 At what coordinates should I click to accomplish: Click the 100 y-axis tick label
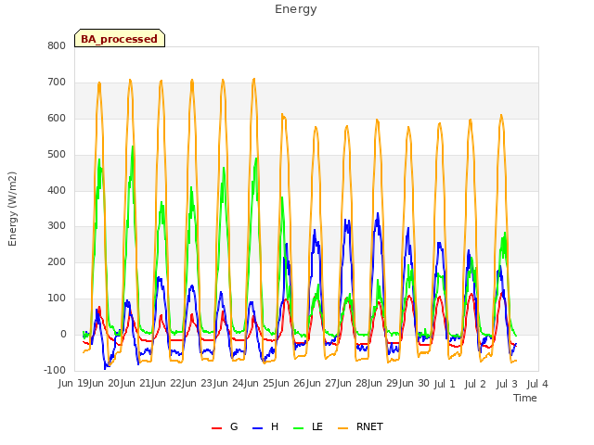pos(57,299)
